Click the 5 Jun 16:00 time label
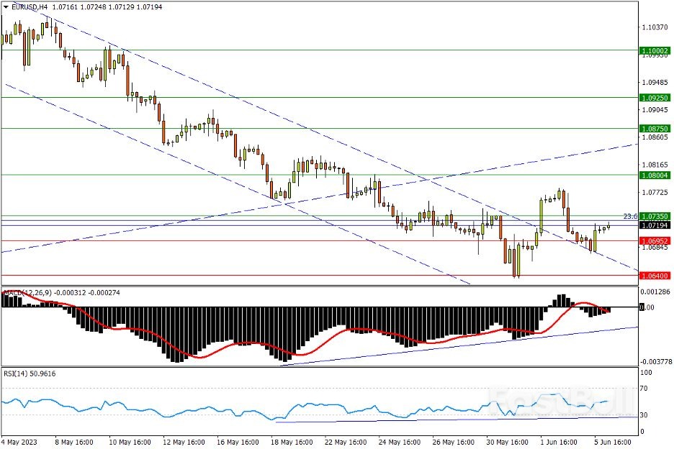Viewport: 674px width, 449px height. 614,441
